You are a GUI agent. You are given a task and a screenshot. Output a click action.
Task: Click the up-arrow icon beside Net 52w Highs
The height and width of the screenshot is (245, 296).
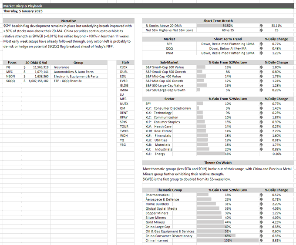261,30
